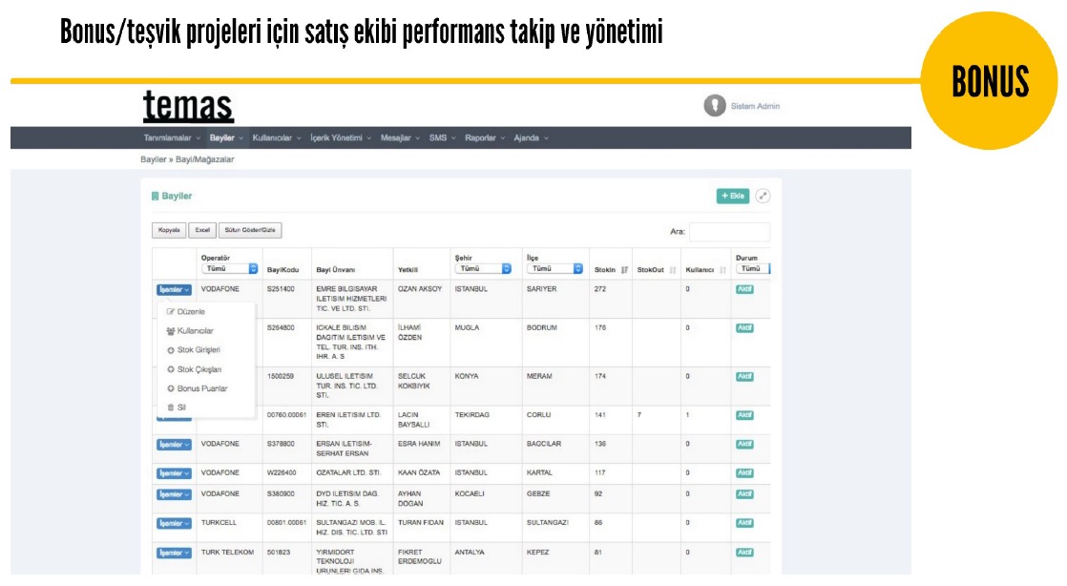Click the Yetkili column header
This screenshot has width=1067, height=586.
point(408,270)
